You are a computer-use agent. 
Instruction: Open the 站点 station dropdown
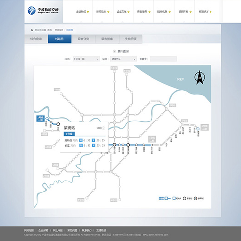point(123,59)
